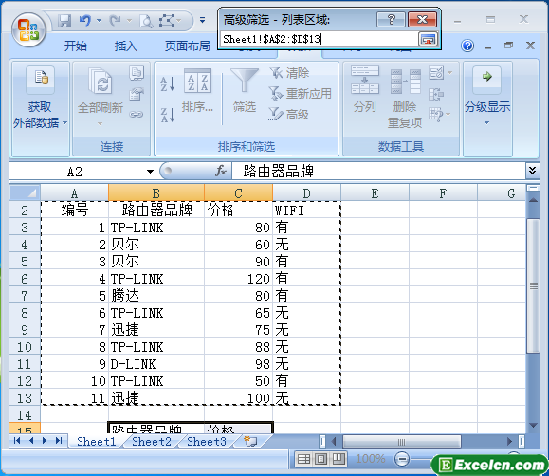Click vertical scrollbar down arrow
The height and width of the screenshot is (476, 549).
533,426
